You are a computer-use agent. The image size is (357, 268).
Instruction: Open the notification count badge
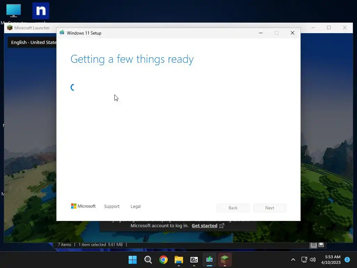tap(347, 260)
